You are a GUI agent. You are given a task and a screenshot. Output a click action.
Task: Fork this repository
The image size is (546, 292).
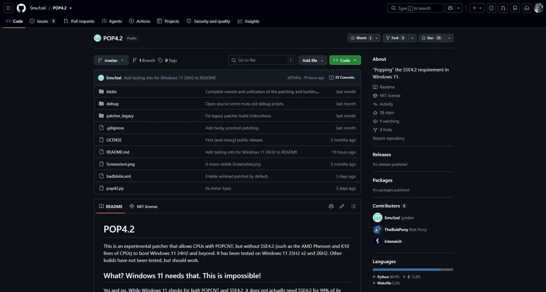396,38
